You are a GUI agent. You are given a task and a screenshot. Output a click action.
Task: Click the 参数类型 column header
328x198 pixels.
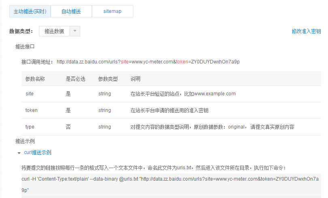pyautogui.click(x=108, y=79)
